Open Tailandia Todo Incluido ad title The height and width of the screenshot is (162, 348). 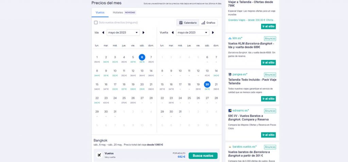pos(252,82)
